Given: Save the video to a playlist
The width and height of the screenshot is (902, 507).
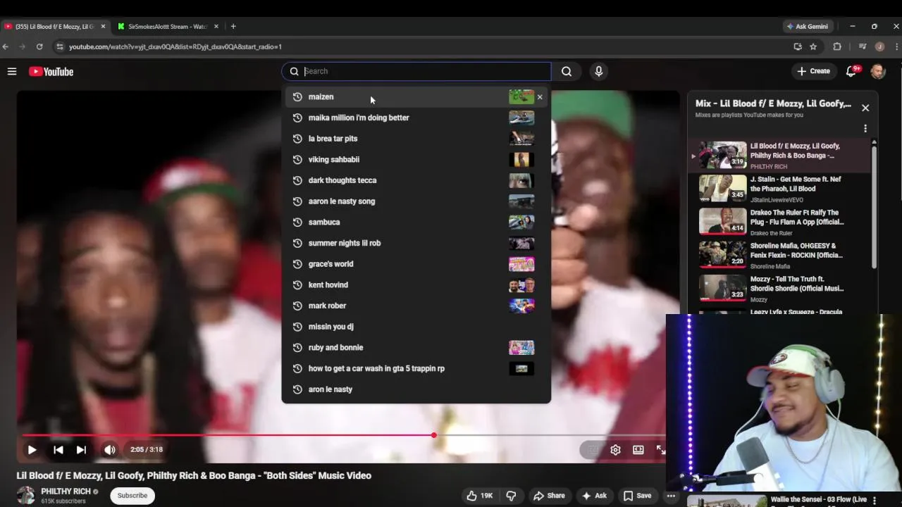Looking at the screenshot, I should (637, 496).
